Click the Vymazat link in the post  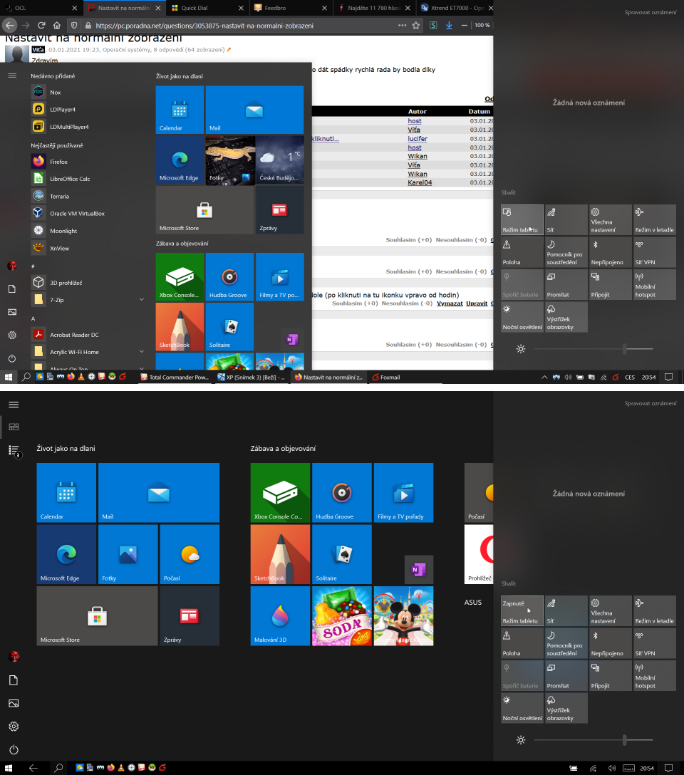(450, 303)
